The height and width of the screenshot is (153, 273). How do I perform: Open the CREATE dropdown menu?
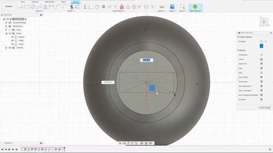pos(39,11)
